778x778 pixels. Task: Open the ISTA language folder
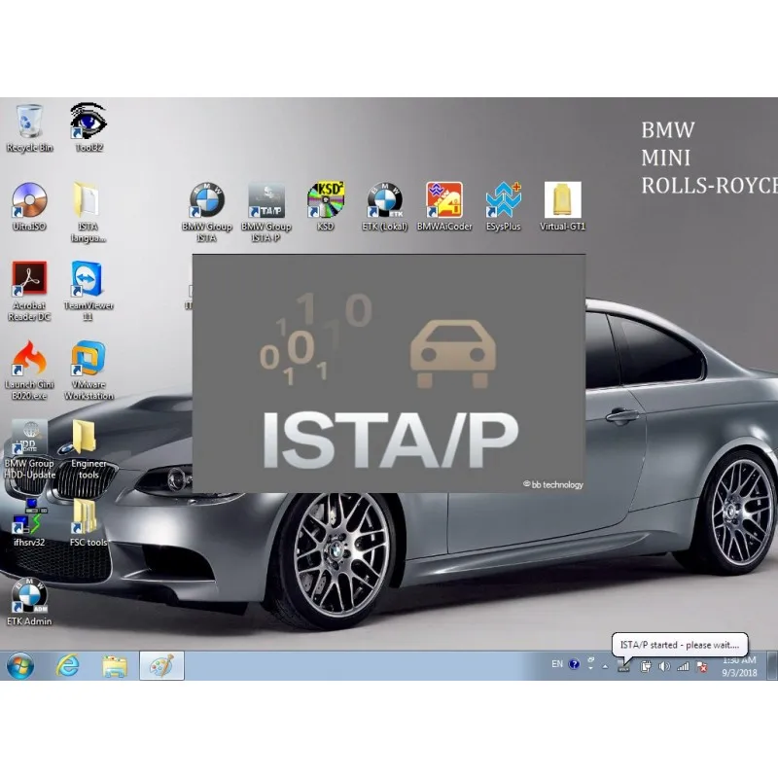click(88, 212)
